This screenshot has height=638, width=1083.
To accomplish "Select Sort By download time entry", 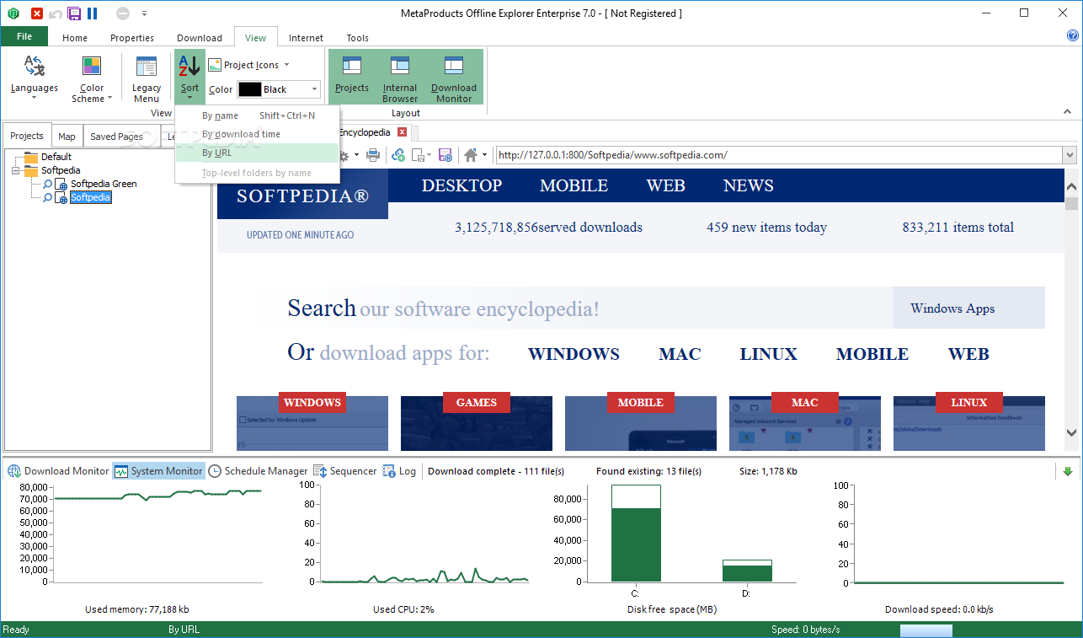I will click(257, 134).
